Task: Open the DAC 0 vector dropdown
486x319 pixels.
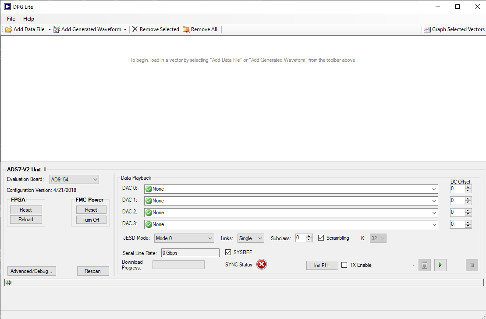Action: pyautogui.click(x=291, y=189)
